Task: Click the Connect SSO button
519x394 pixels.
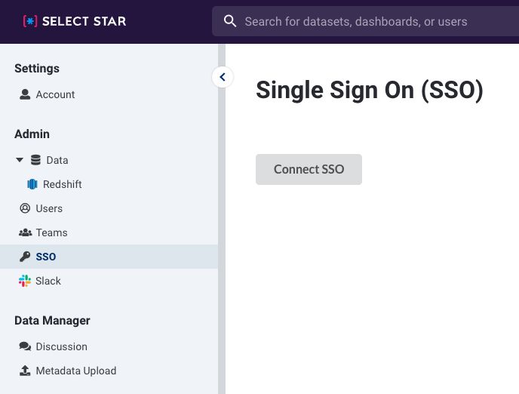Action: pyautogui.click(x=309, y=169)
